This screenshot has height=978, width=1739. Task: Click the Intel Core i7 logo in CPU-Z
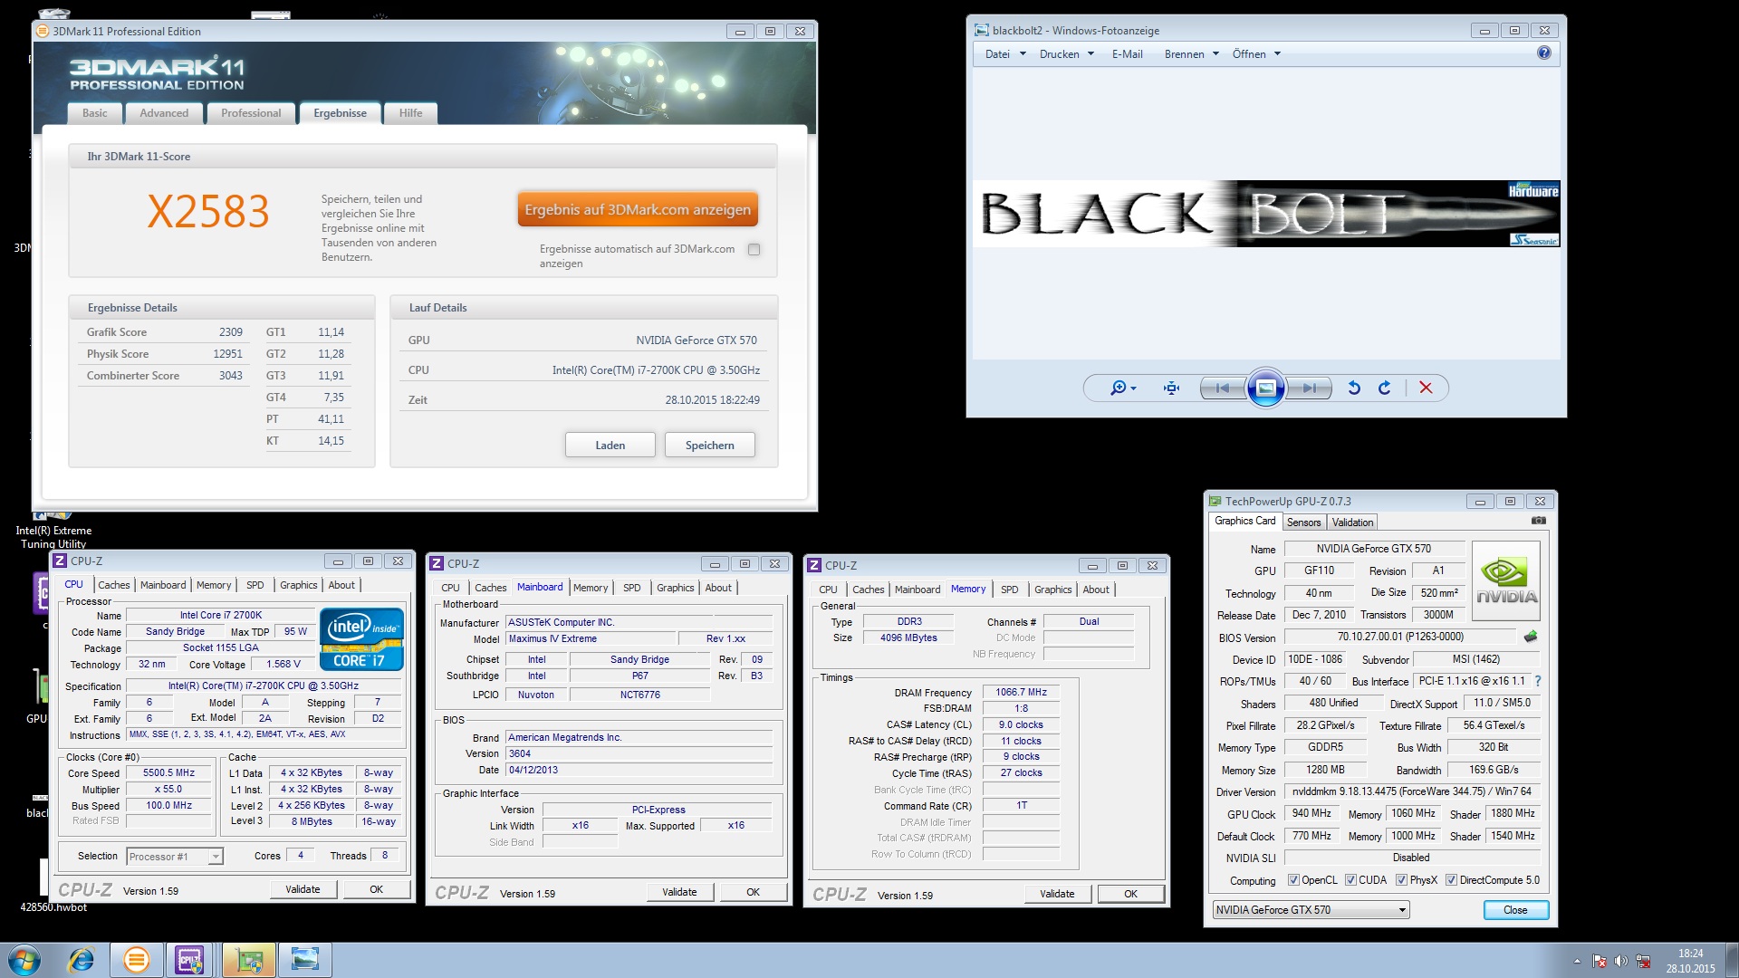pyautogui.click(x=361, y=639)
